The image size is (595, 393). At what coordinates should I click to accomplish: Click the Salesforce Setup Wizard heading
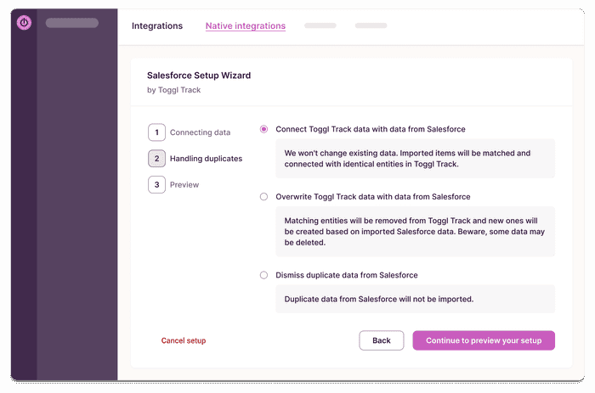199,76
